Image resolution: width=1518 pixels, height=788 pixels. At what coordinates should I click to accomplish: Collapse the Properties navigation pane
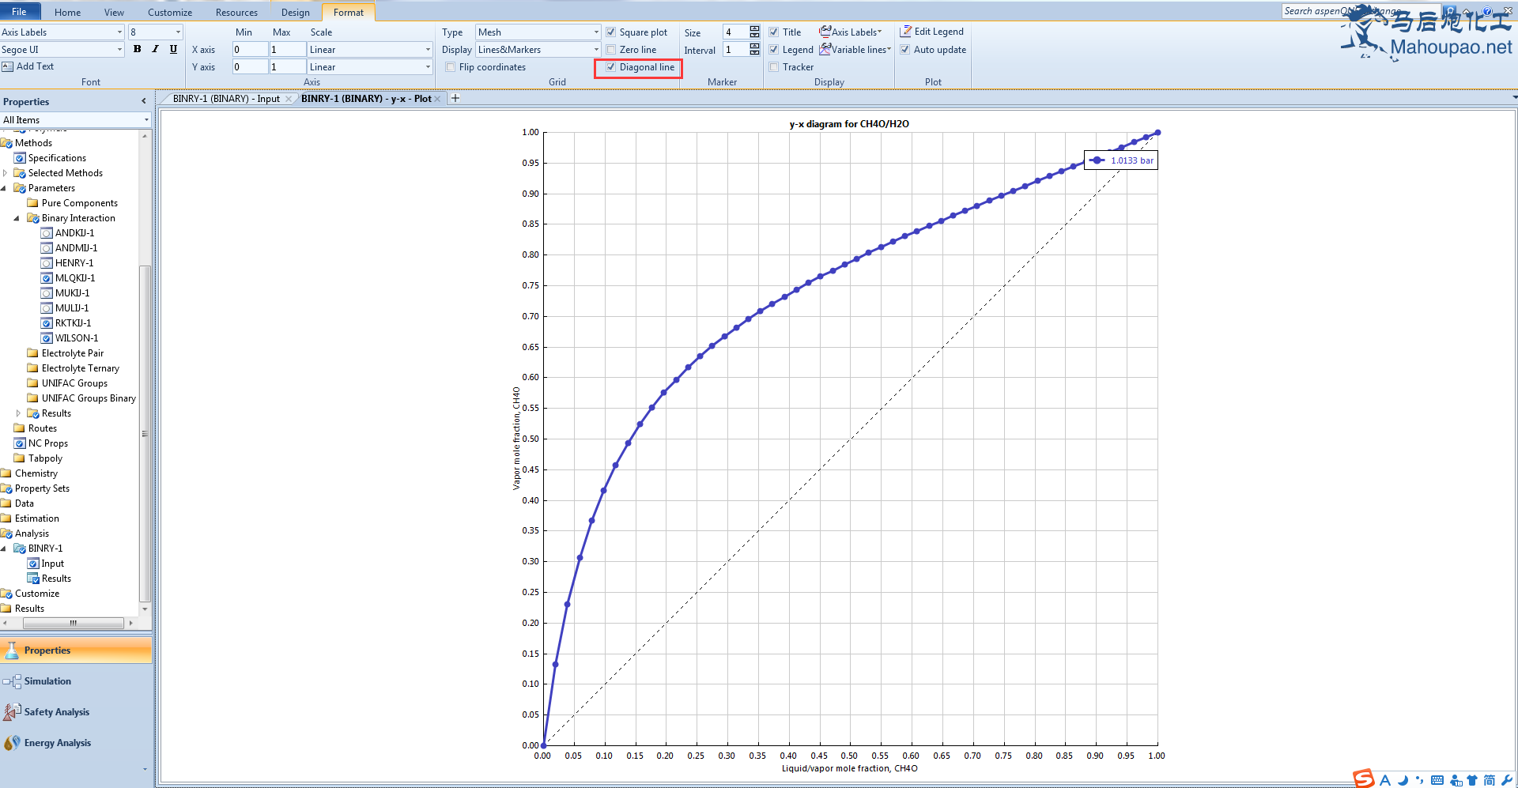144,101
